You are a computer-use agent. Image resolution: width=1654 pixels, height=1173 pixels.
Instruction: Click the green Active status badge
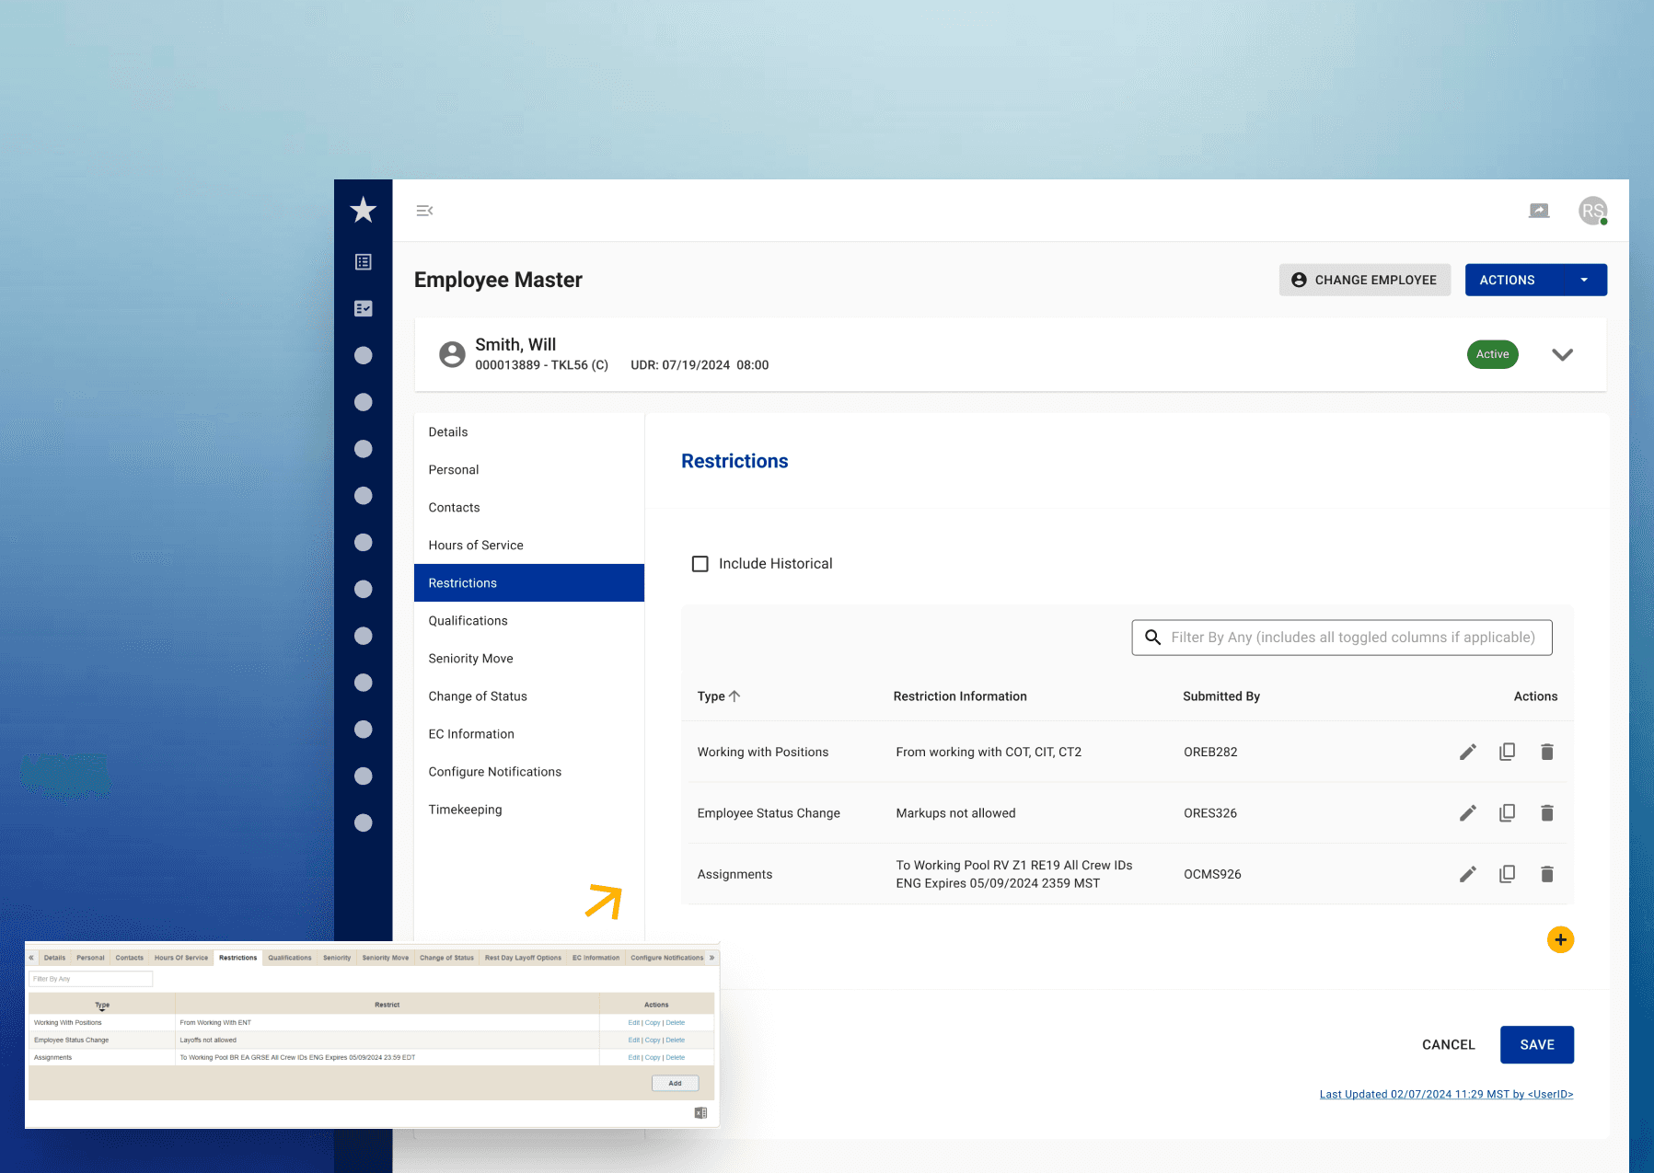(1493, 354)
